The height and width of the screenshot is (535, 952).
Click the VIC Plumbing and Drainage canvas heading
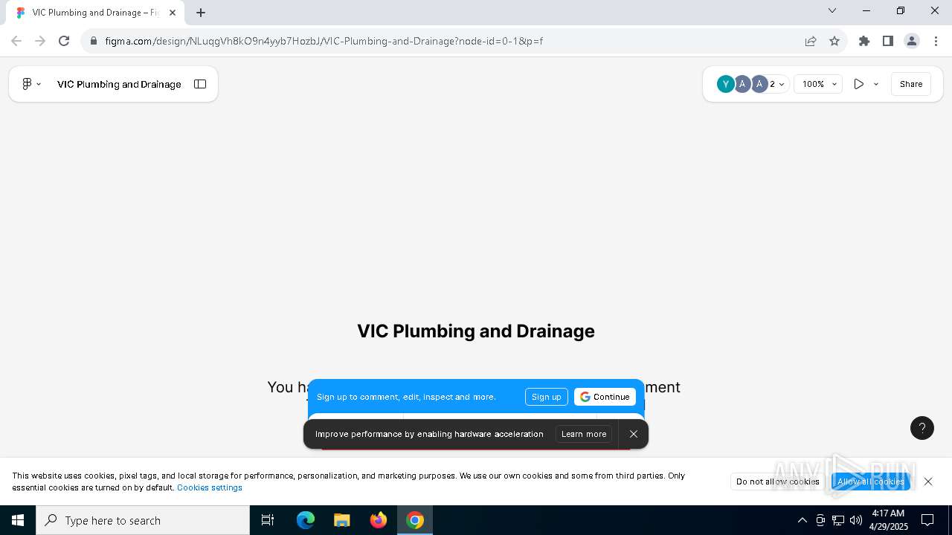tap(476, 331)
